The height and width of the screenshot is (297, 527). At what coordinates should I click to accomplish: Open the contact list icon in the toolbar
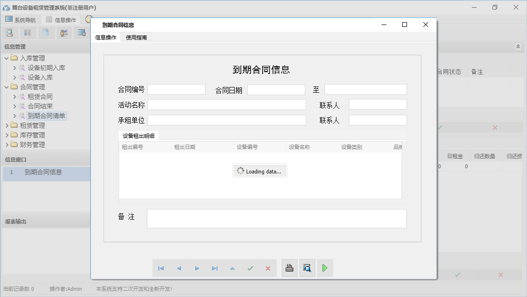click(27, 32)
